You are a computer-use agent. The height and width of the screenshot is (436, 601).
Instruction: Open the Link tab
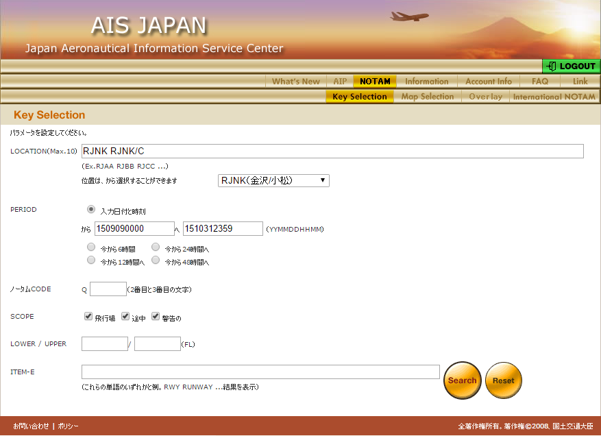pyautogui.click(x=580, y=82)
